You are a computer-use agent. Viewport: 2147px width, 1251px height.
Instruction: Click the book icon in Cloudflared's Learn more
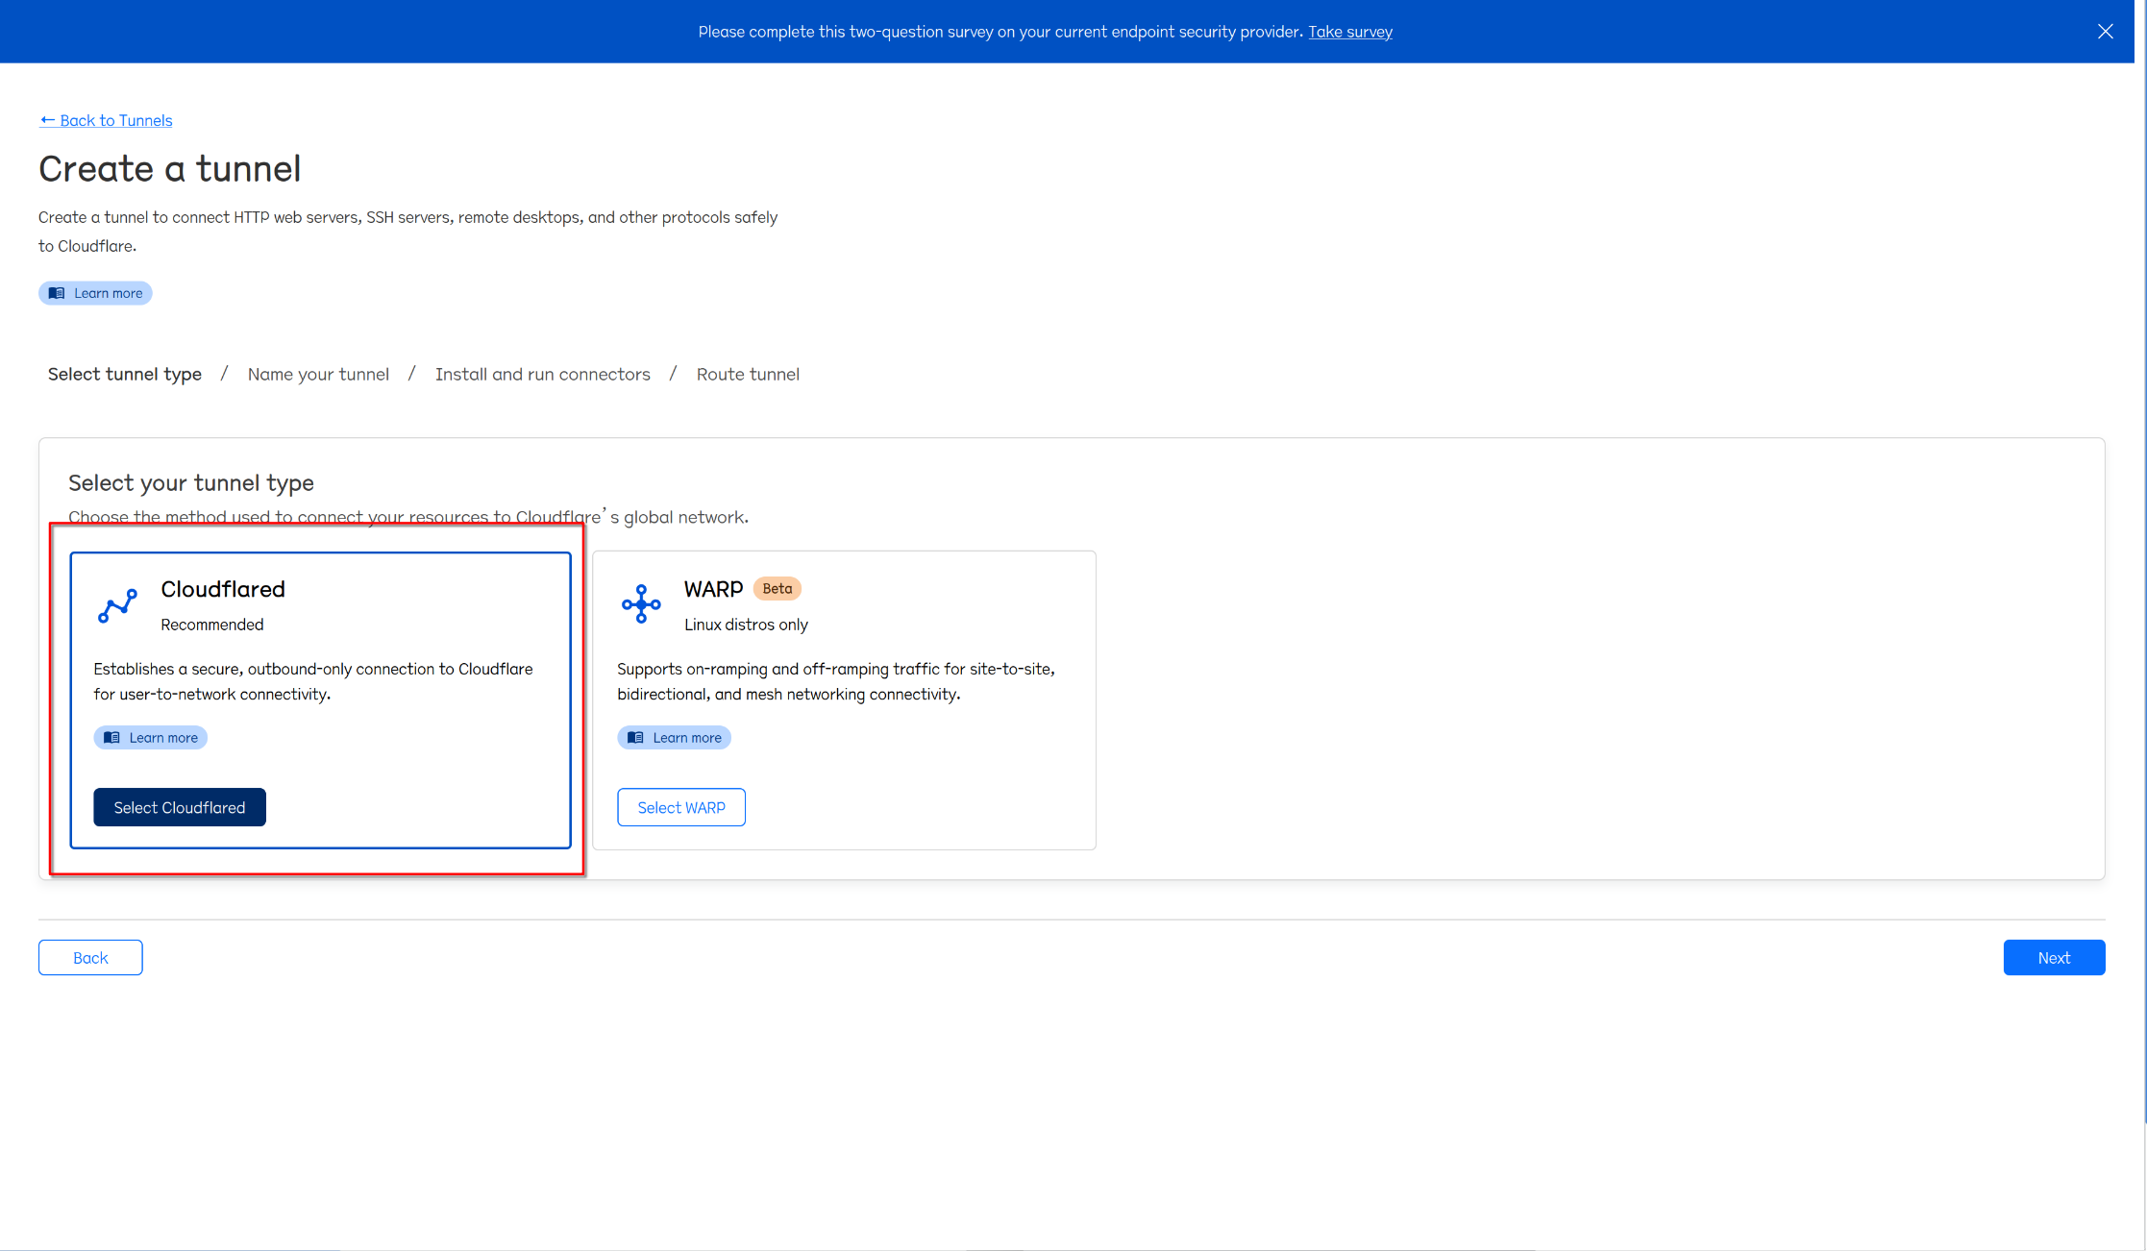click(111, 738)
